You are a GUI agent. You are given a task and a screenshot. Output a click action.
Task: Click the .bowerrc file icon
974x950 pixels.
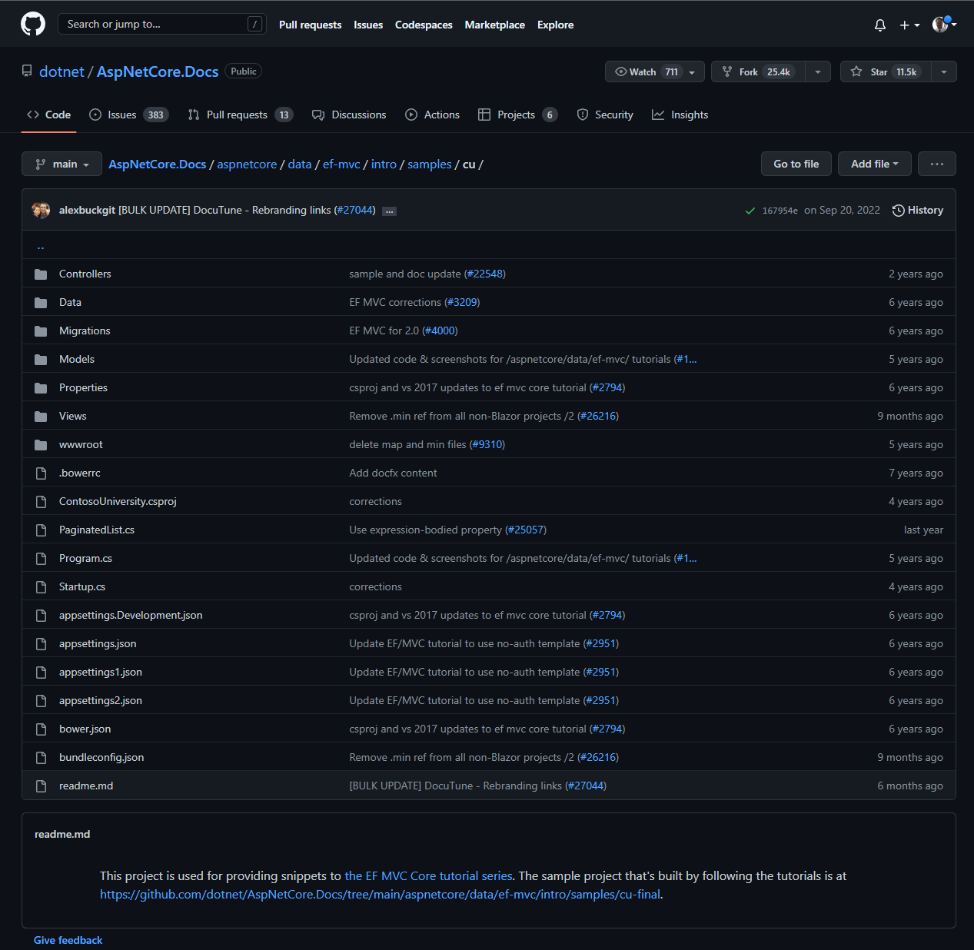coord(41,473)
